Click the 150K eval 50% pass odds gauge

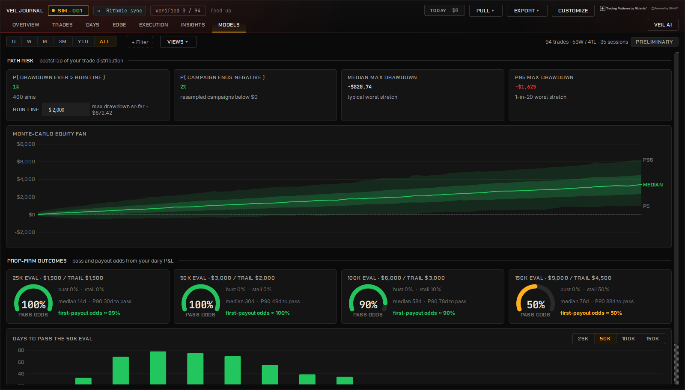536,300
